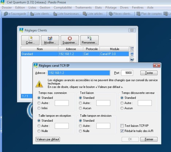Open the Comptabilité menu
This screenshot has width=171, height=152.
63,8
